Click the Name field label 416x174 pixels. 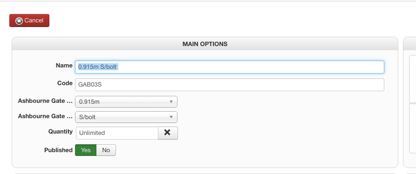pos(64,66)
